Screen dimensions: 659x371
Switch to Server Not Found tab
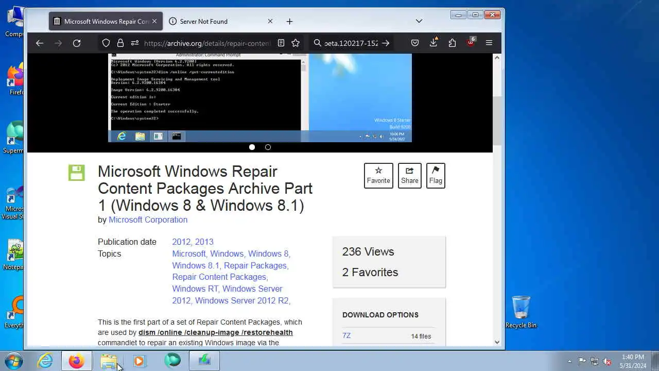(x=221, y=21)
